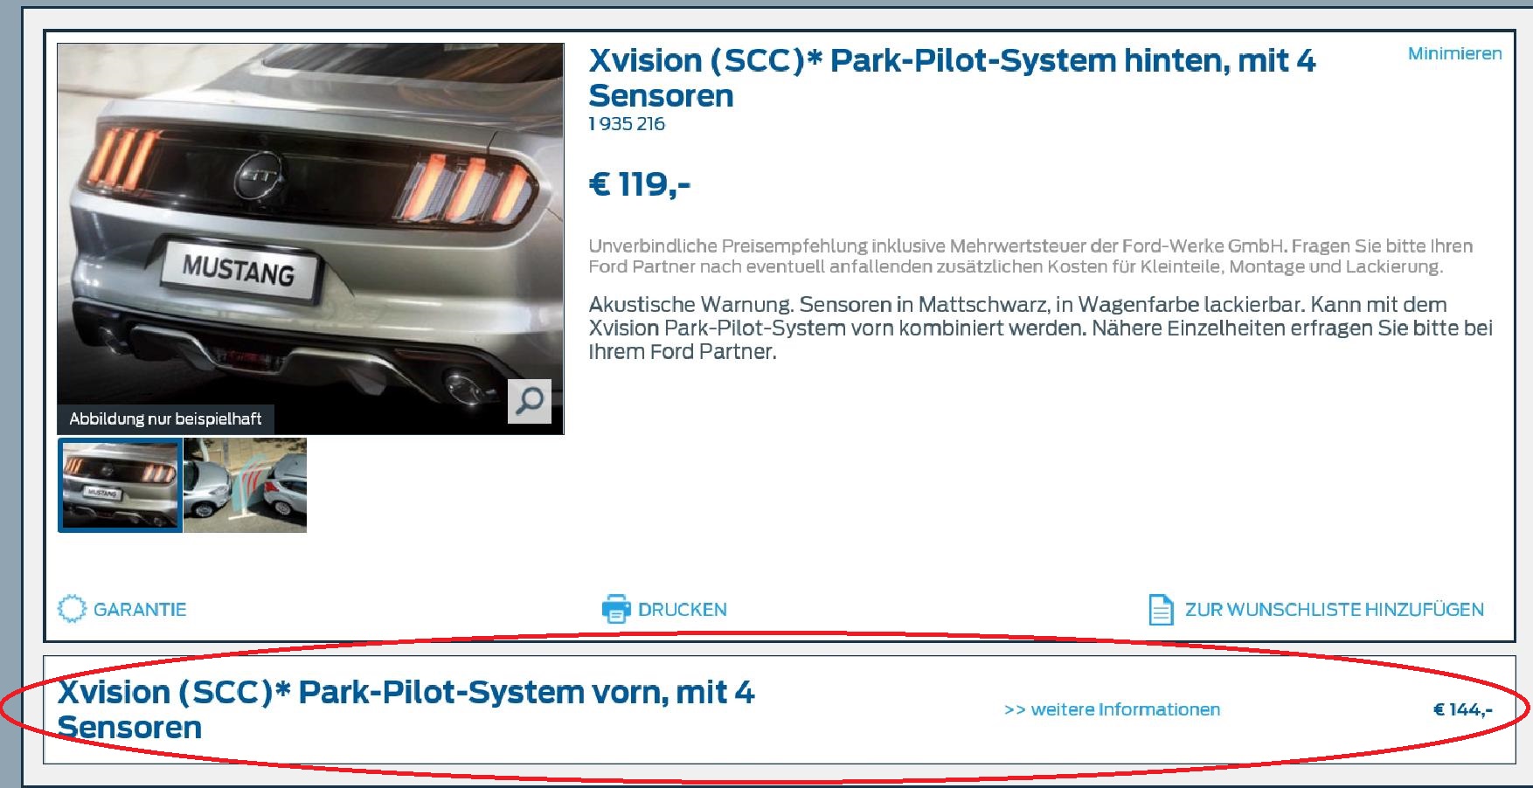Expand '>> weitere Informationen' for the front system
Image resolution: width=1533 pixels, height=788 pixels.
pyautogui.click(x=1113, y=709)
